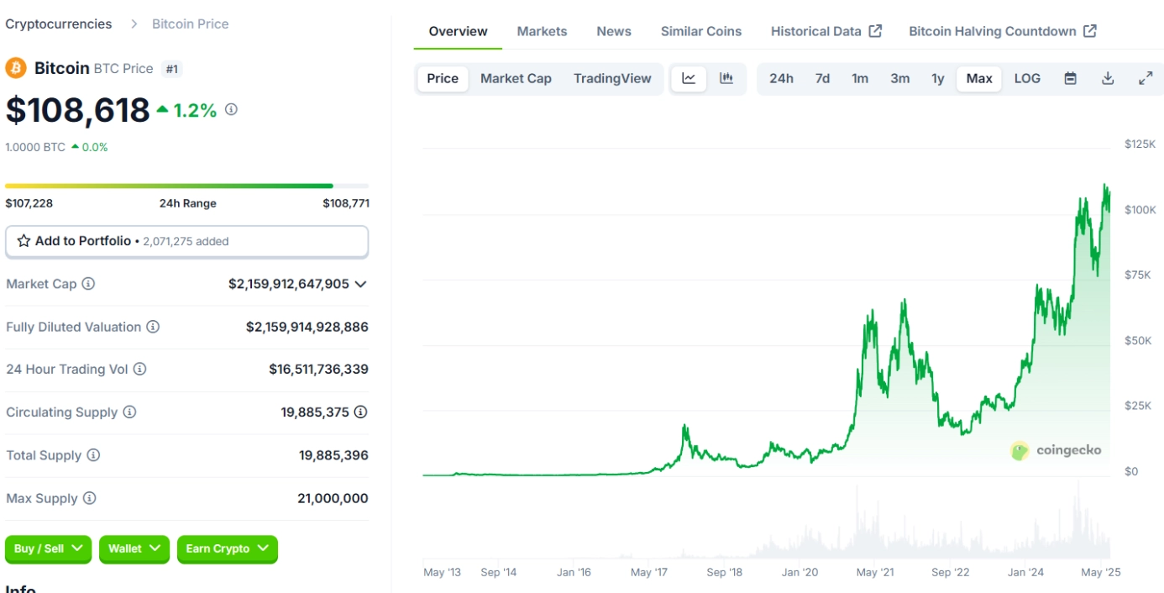Expand the Market Cap value chevron
Screen dimensions: 1164x593
click(x=360, y=284)
